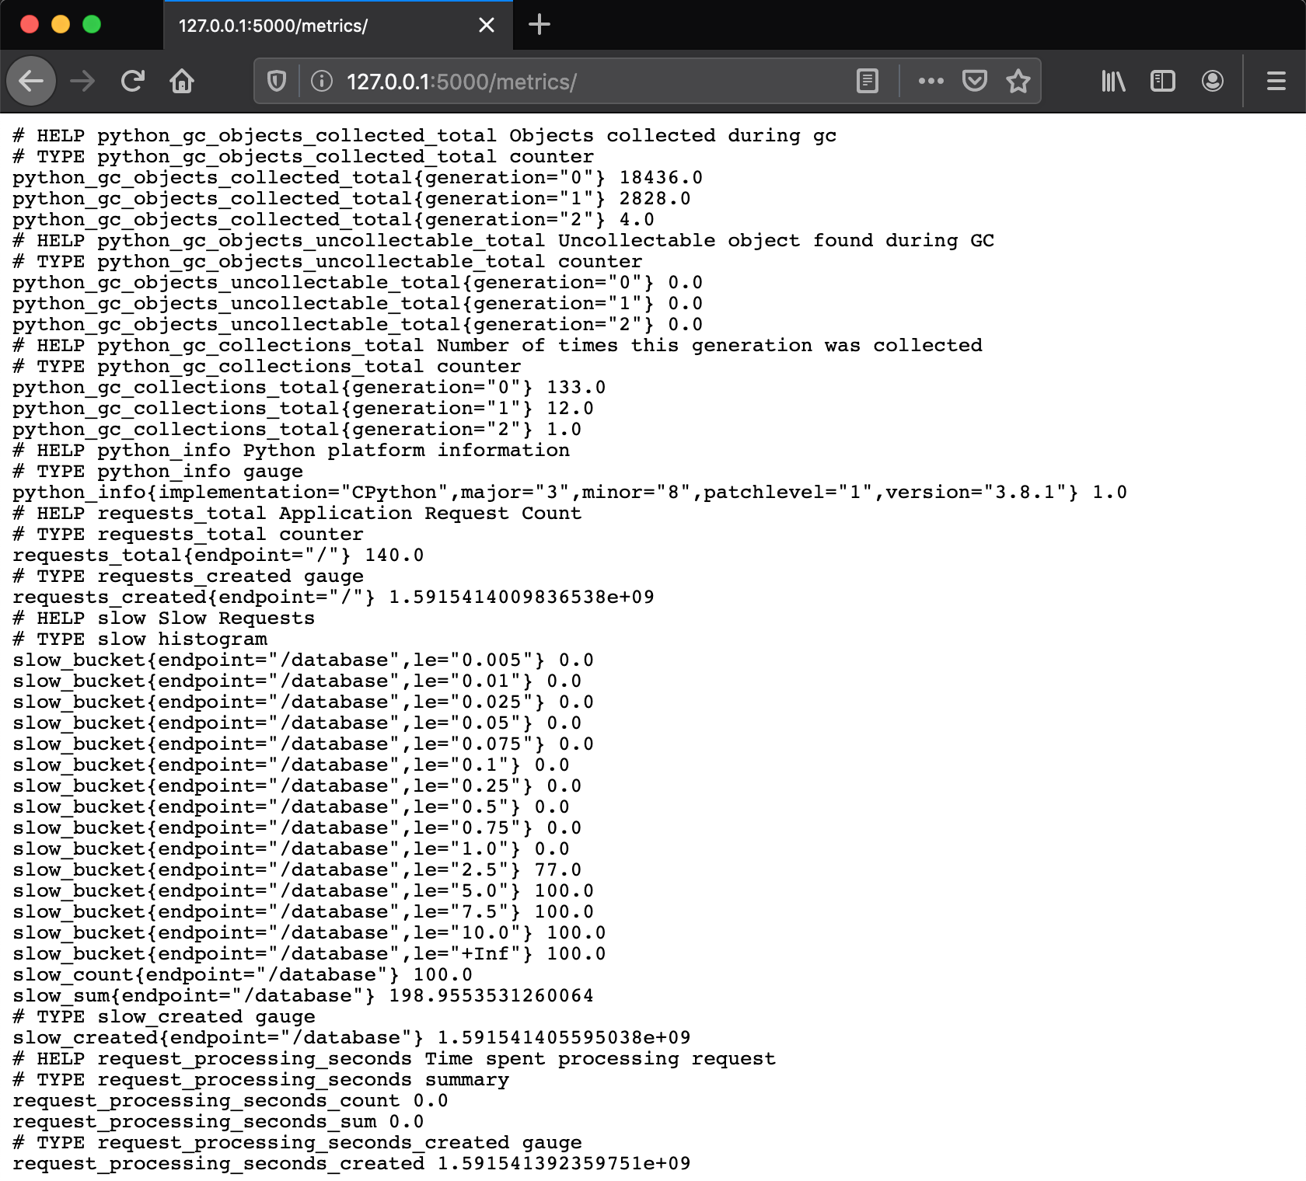The image size is (1306, 1181).
Task: Open the page actions three-dot menu
Action: pyautogui.click(x=931, y=81)
